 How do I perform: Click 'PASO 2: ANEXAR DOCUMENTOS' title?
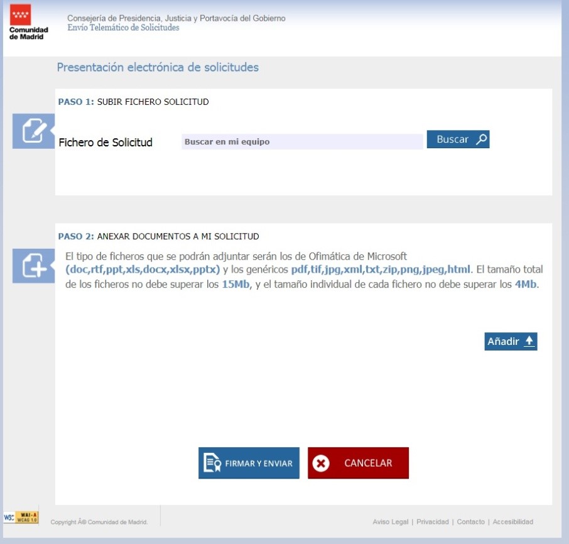(159, 236)
